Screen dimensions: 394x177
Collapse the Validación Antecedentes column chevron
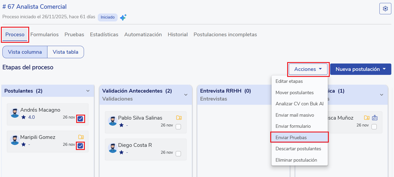(186, 95)
